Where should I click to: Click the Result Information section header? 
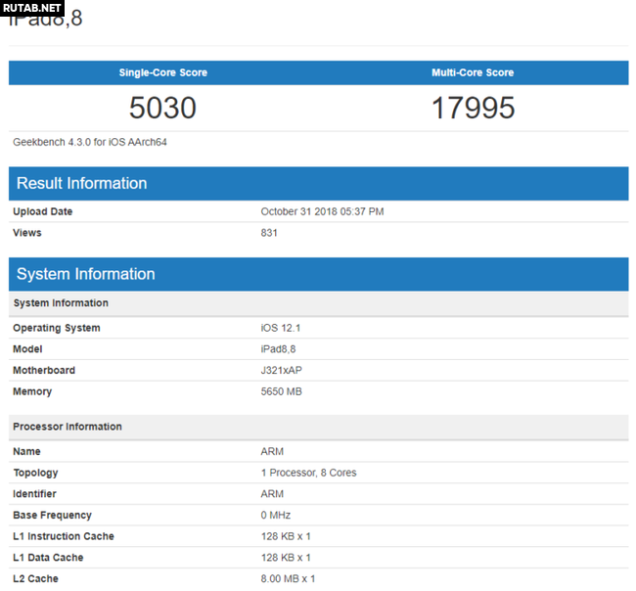[318, 183]
